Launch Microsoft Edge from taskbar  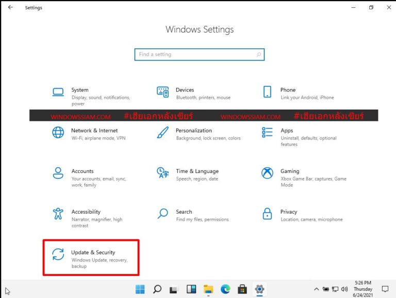[225, 289]
